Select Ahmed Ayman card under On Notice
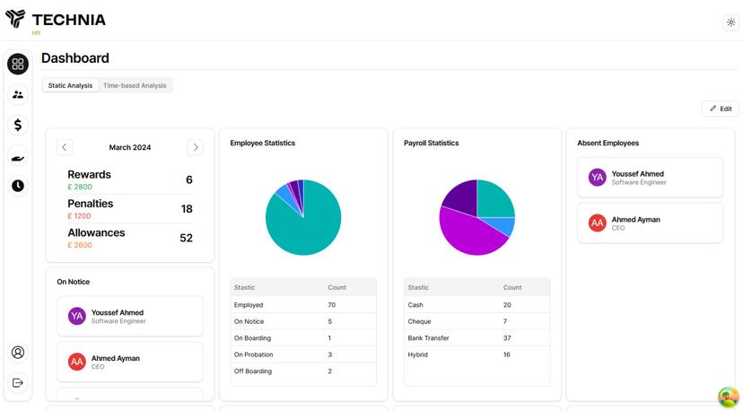The height and width of the screenshot is (411, 743). (x=130, y=362)
